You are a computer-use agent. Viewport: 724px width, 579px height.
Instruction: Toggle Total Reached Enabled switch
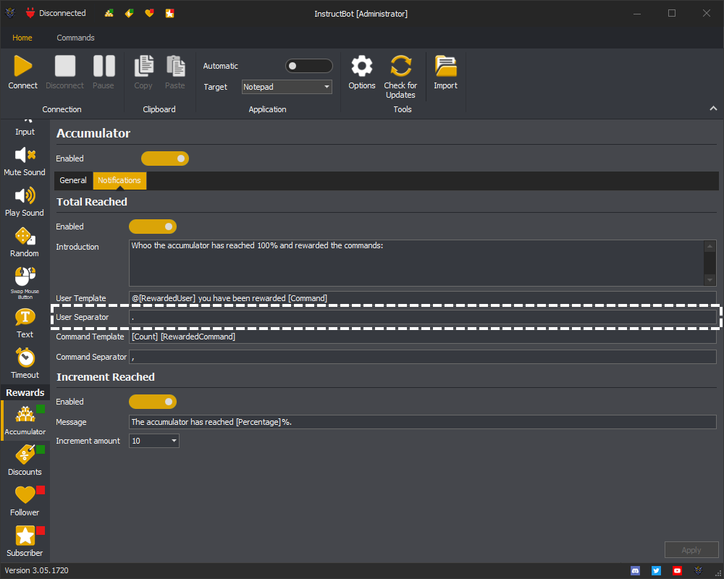tap(153, 227)
